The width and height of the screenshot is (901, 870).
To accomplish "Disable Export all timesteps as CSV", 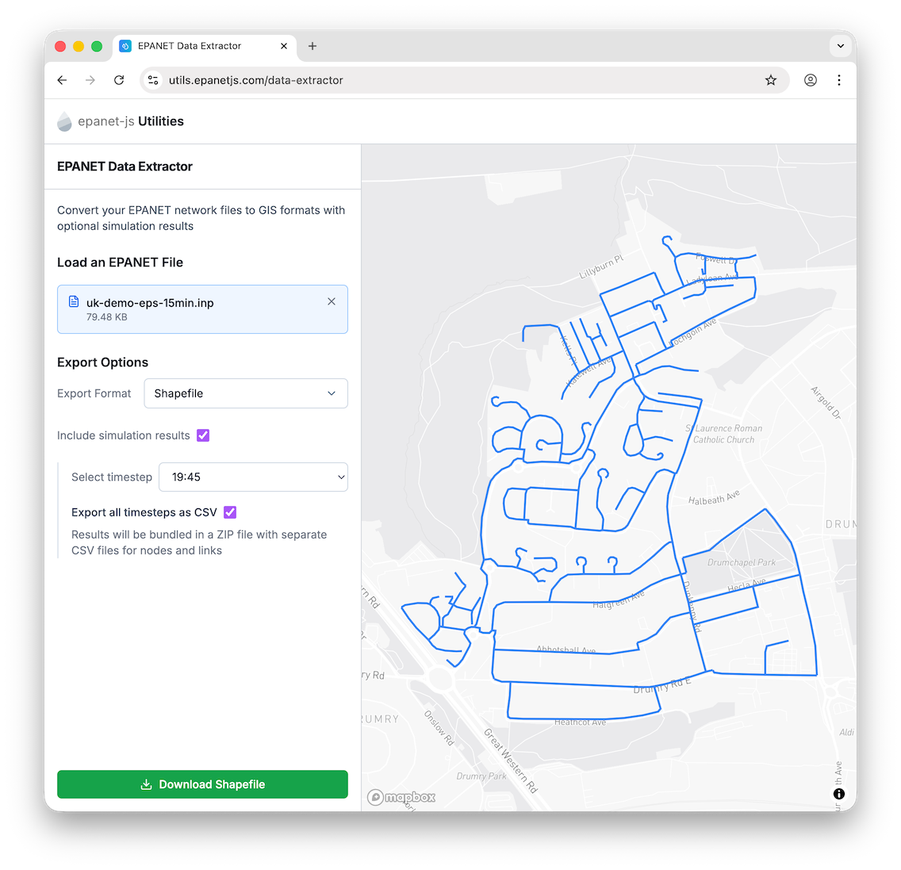I will pos(230,512).
